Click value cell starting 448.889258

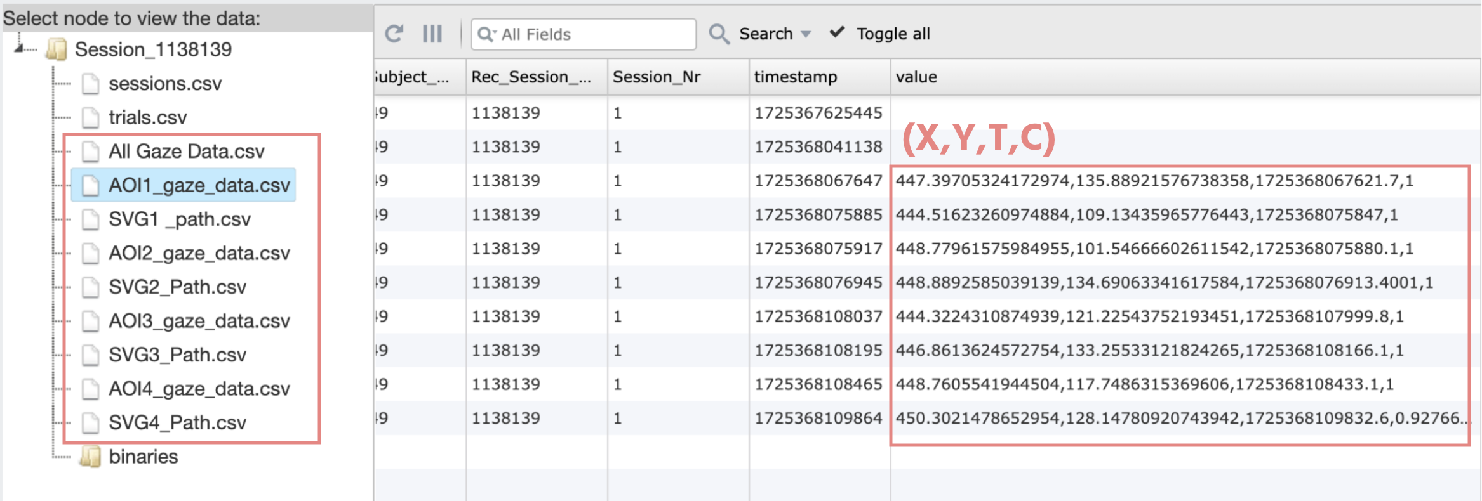coord(1185,283)
